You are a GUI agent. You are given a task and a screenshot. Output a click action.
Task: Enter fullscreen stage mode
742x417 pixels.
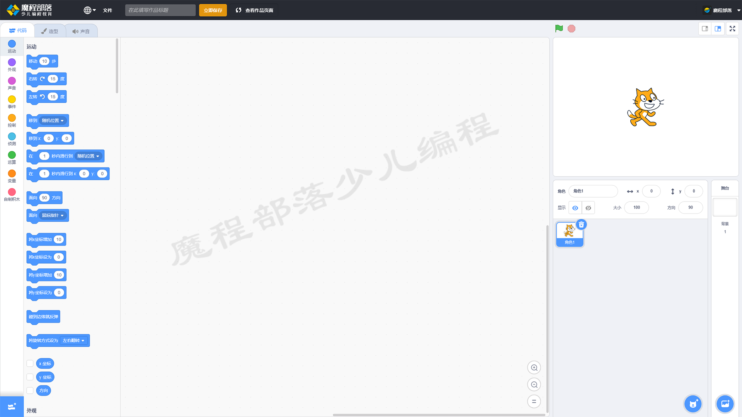[732, 29]
